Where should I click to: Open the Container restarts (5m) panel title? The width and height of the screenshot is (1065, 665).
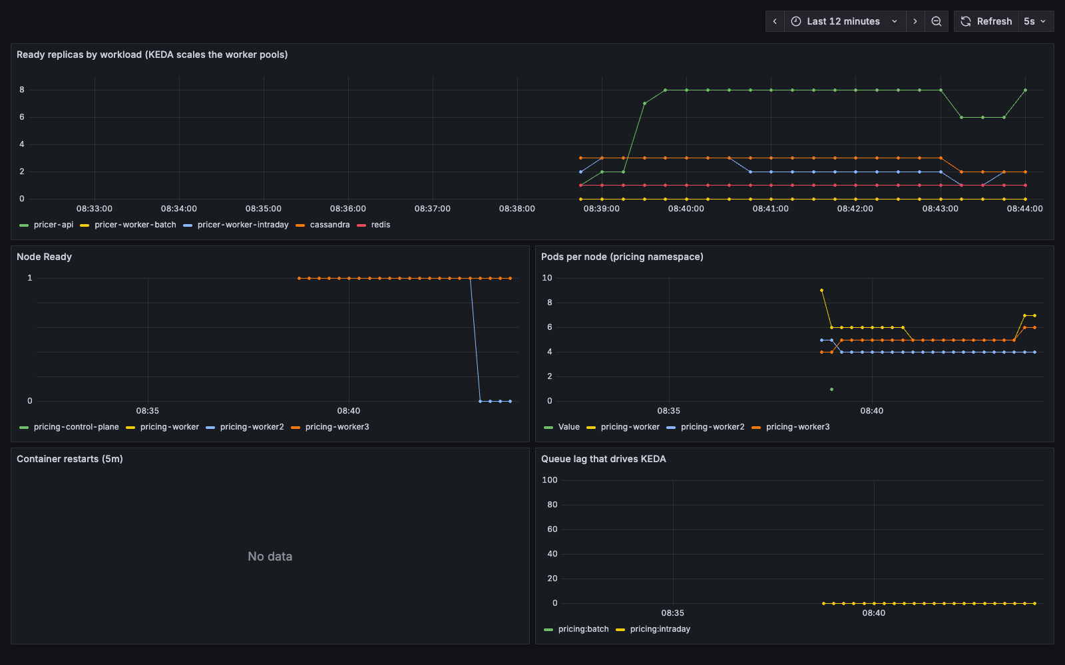point(70,459)
